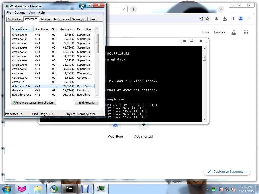Open Task Manager View menu
The width and height of the screenshot is (259, 194).
[x=32, y=13]
